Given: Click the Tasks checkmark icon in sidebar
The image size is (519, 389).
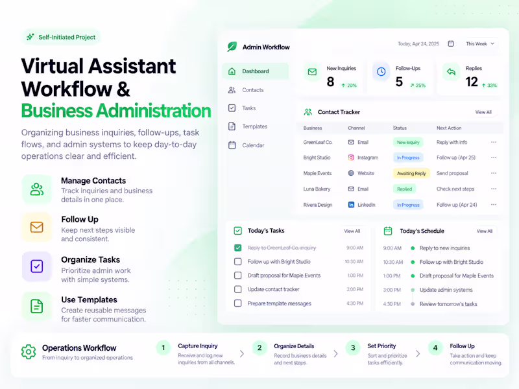Looking at the screenshot, I should coord(232,108).
